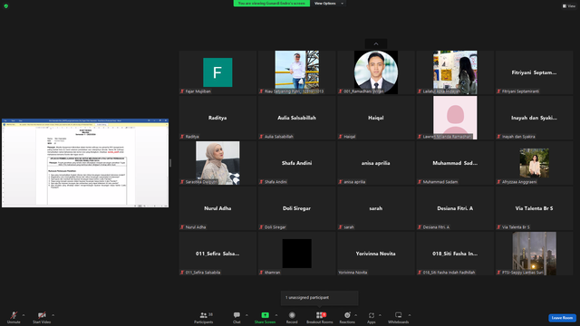Image resolution: width=580 pixels, height=326 pixels.
Task: Select hijab woman photo tile
Action: (217, 163)
